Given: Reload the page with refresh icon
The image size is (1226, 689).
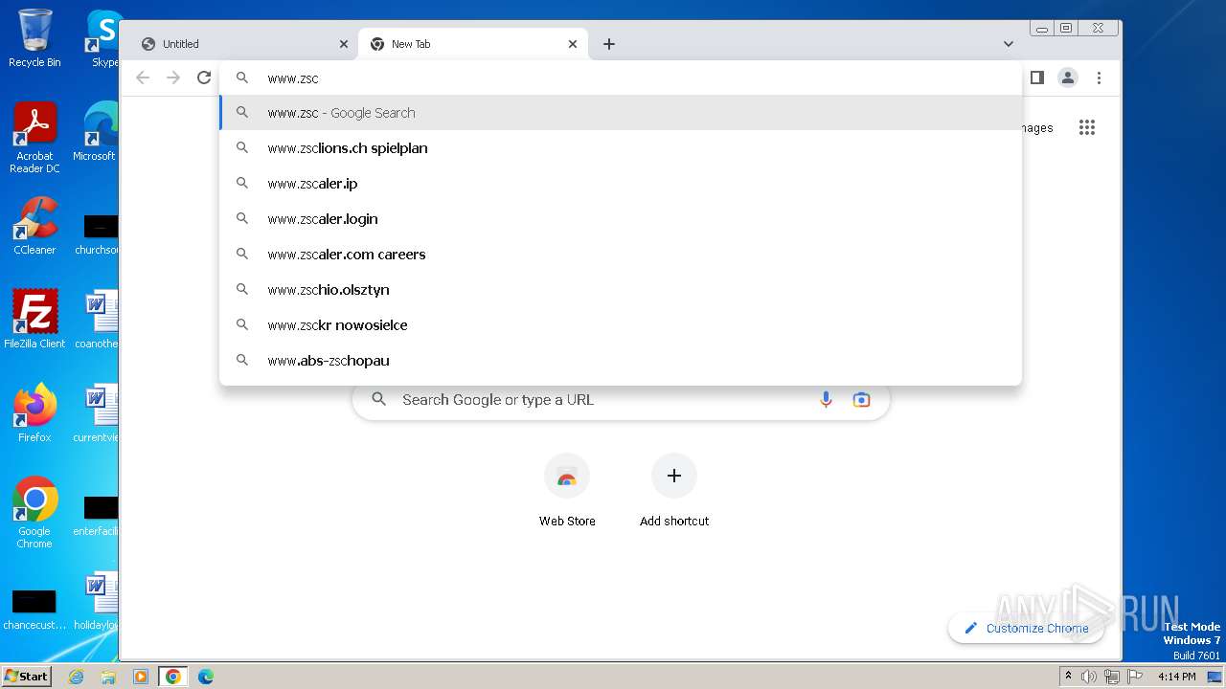Looking at the screenshot, I should [204, 78].
